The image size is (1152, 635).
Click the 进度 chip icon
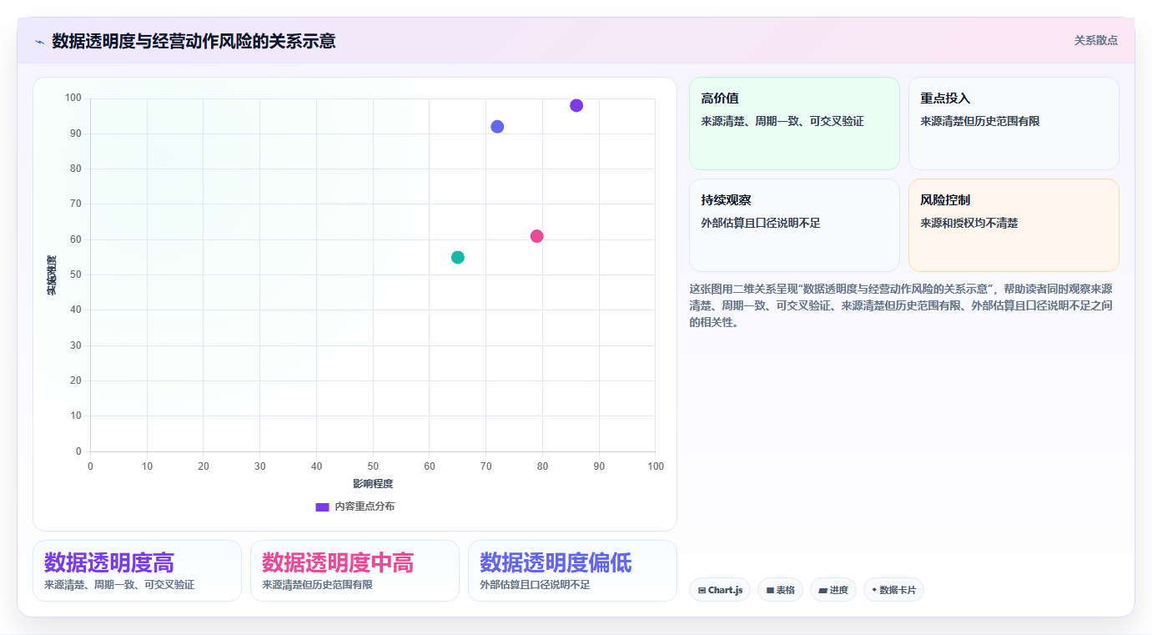pyautogui.click(x=822, y=591)
